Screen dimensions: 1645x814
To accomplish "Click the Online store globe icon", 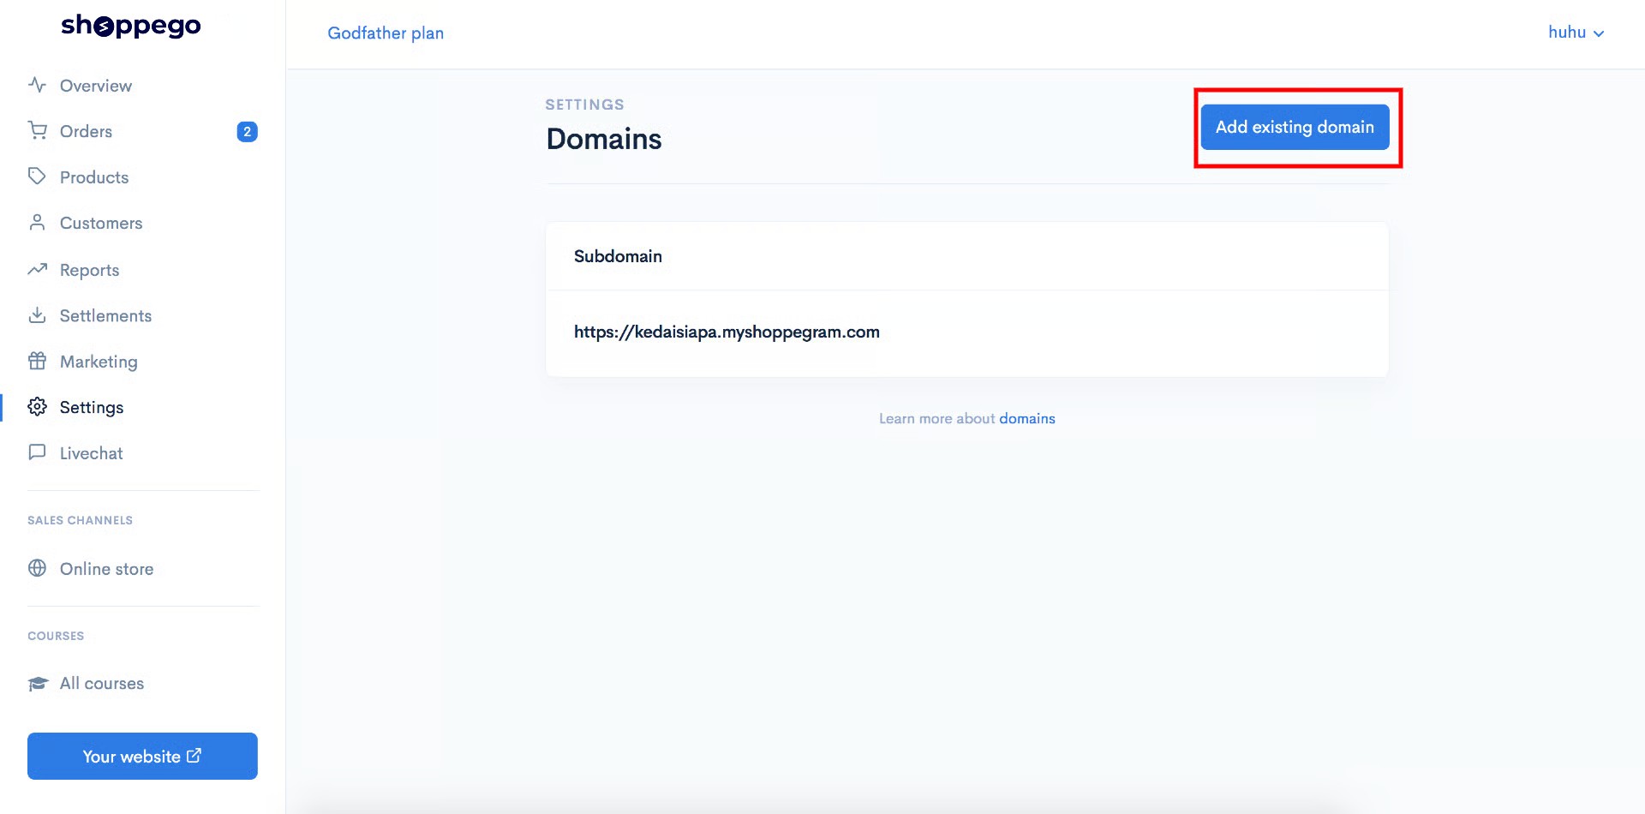I will (37, 568).
